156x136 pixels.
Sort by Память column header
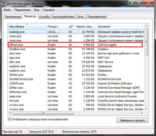coord(85,27)
